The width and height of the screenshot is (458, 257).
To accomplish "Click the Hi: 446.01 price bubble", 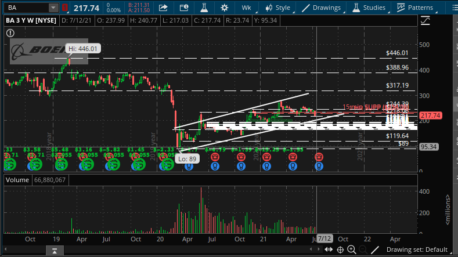I will coord(83,49).
